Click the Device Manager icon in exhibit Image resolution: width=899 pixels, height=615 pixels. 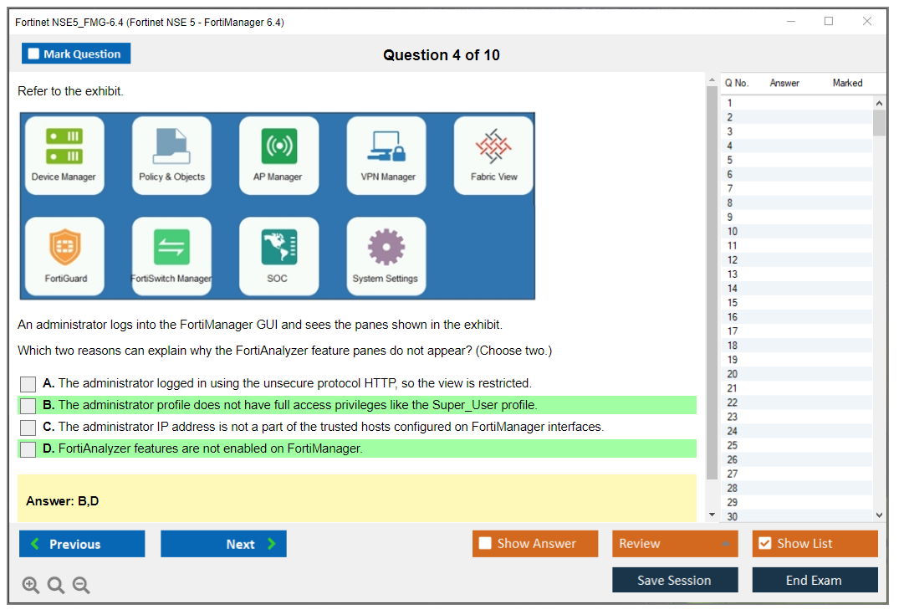(64, 146)
